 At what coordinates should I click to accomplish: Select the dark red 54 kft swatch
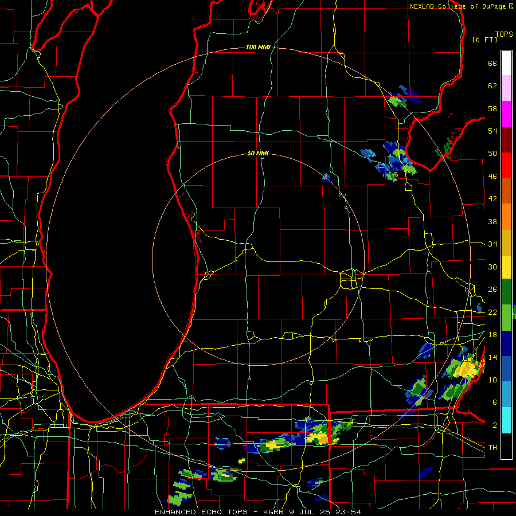click(506, 140)
